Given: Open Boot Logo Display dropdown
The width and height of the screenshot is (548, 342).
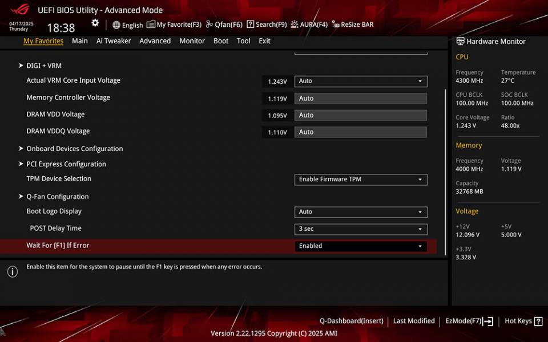Looking at the screenshot, I should [x=361, y=212].
